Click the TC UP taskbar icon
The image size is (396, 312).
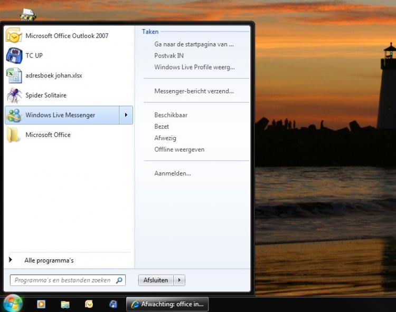113,304
